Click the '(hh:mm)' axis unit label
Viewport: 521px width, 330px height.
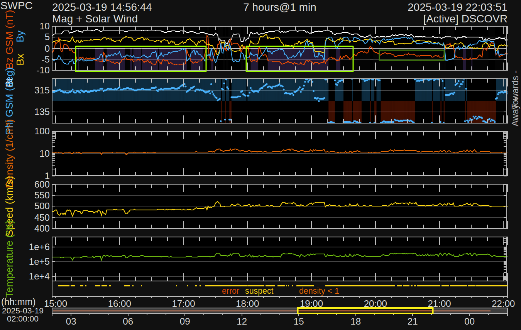pos(19,302)
